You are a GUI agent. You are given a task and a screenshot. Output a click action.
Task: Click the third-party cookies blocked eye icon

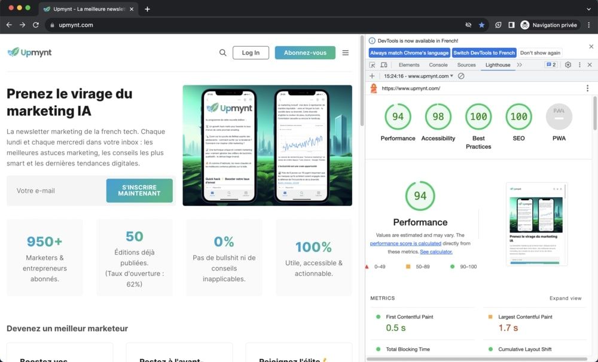pyautogui.click(x=468, y=25)
